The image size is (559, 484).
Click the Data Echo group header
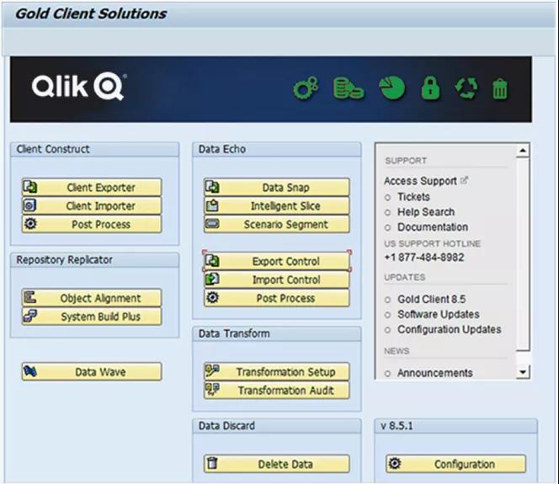[x=277, y=149]
